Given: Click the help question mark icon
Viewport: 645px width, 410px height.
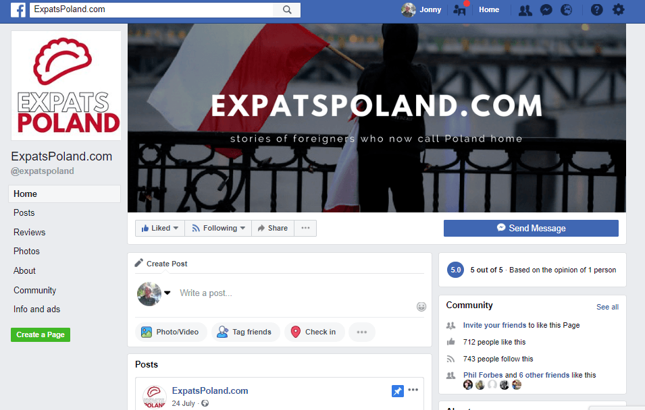Looking at the screenshot, I should pos(596,10).
